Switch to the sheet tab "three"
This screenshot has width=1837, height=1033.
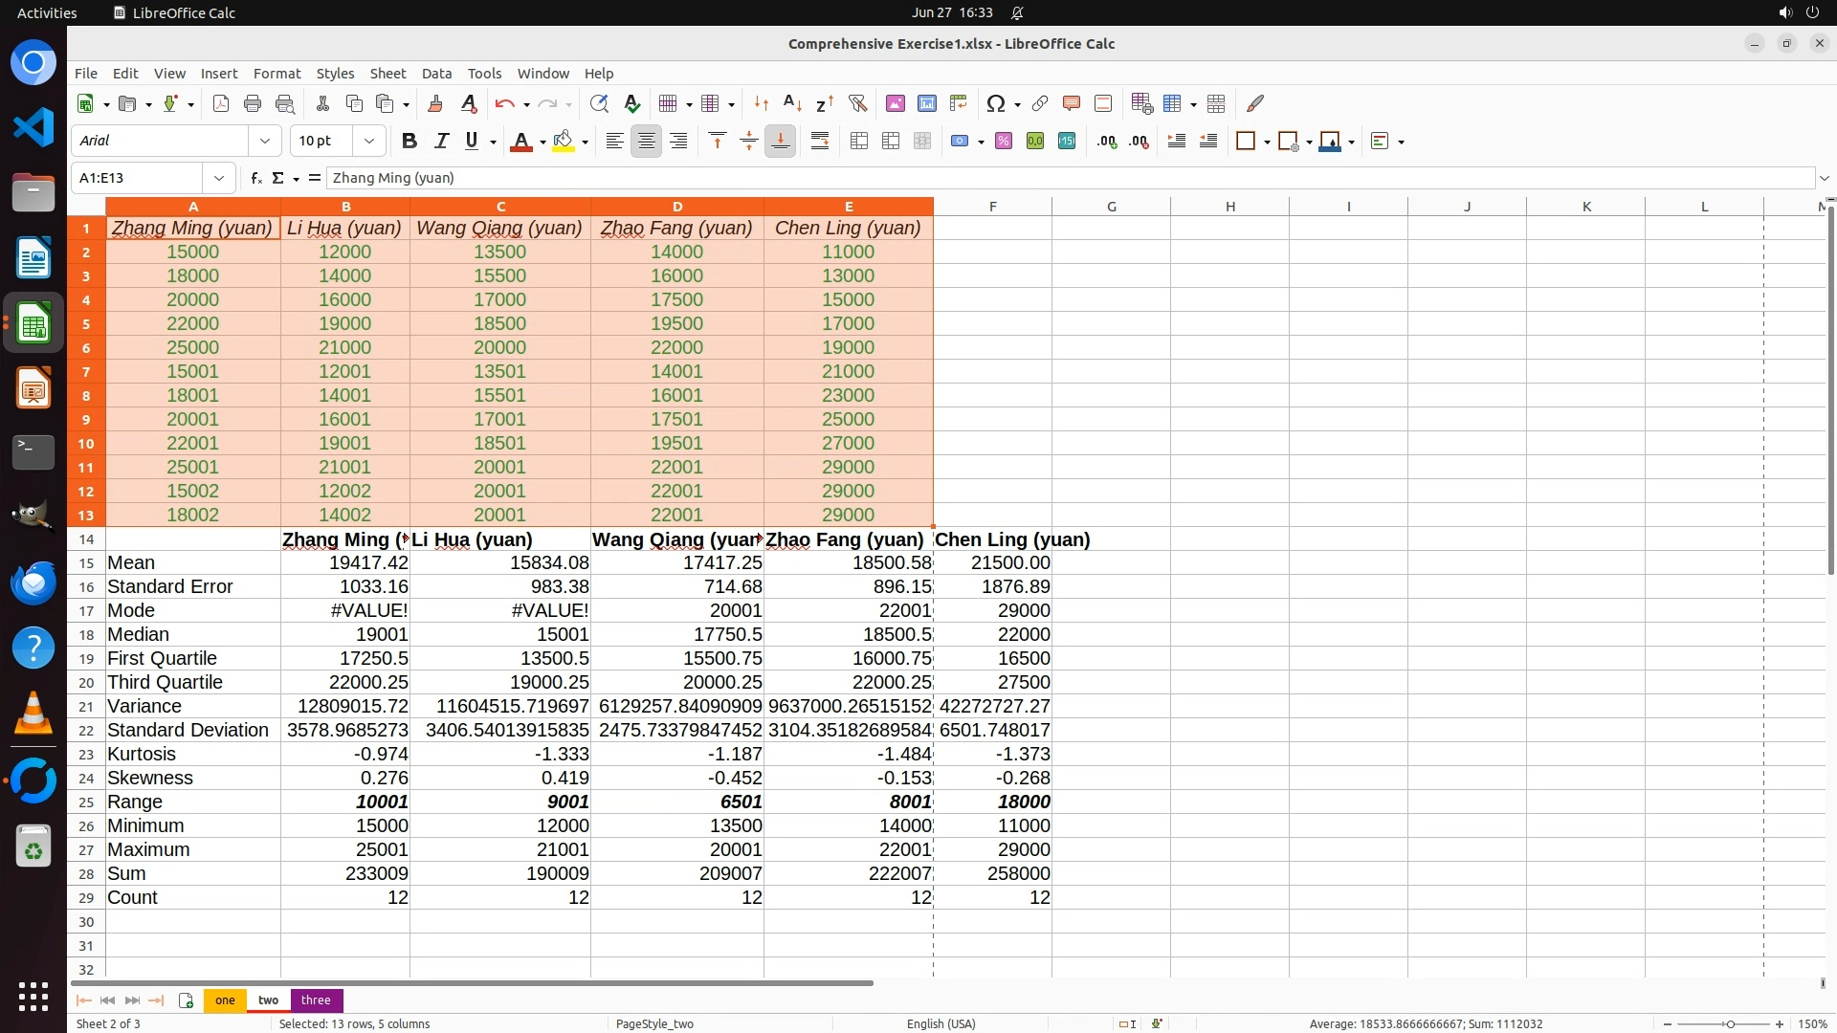pos(316,1000)
